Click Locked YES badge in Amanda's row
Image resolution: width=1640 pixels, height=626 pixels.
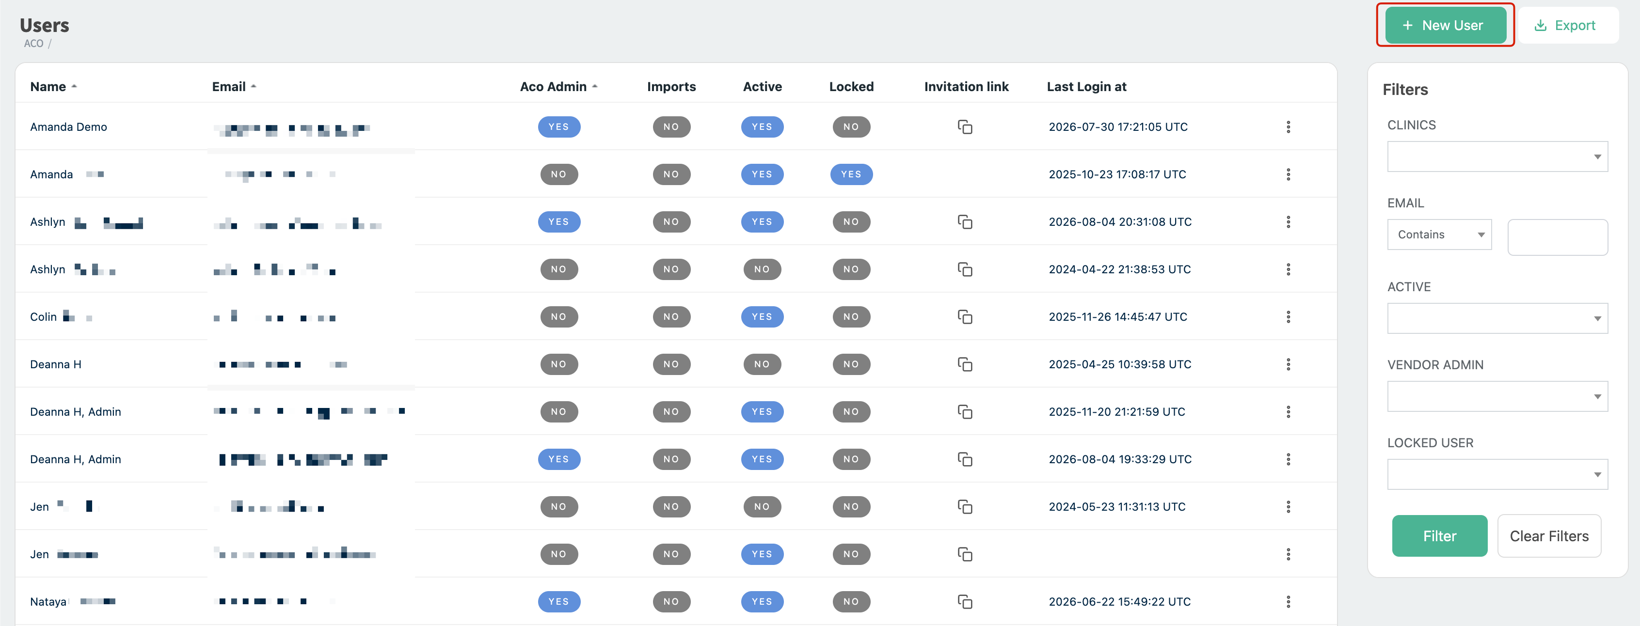(x=851, y=174)
